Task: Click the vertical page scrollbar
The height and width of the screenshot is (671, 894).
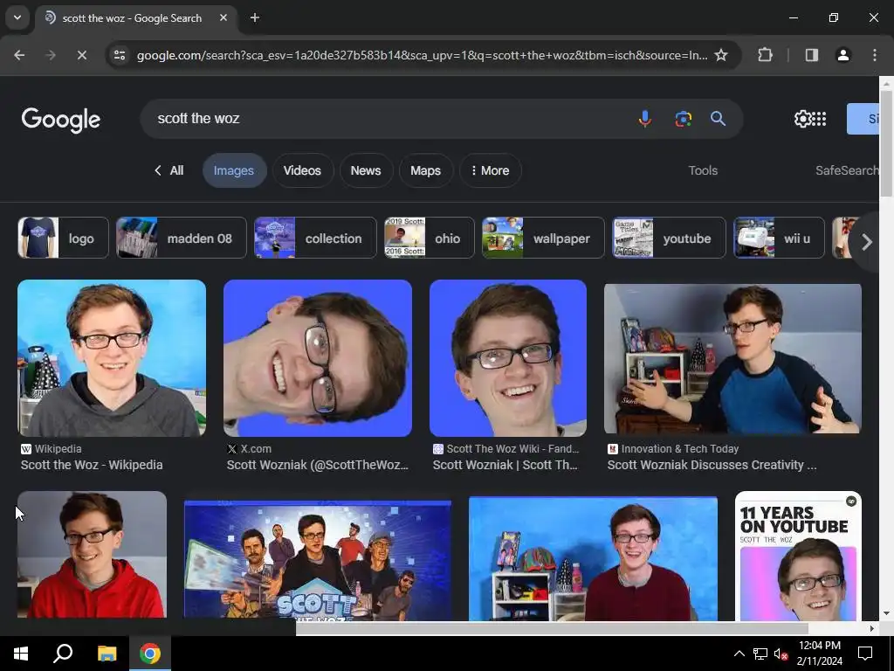Action: click(x=886, y=143)
